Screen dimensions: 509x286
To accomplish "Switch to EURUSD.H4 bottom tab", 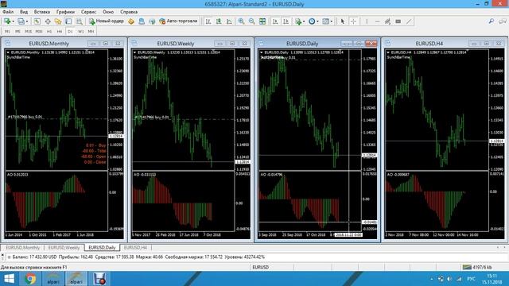I will (135, 247).
